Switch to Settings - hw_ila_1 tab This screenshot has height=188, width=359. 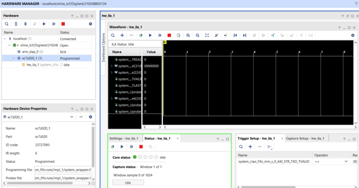click(x=124, y=139)
